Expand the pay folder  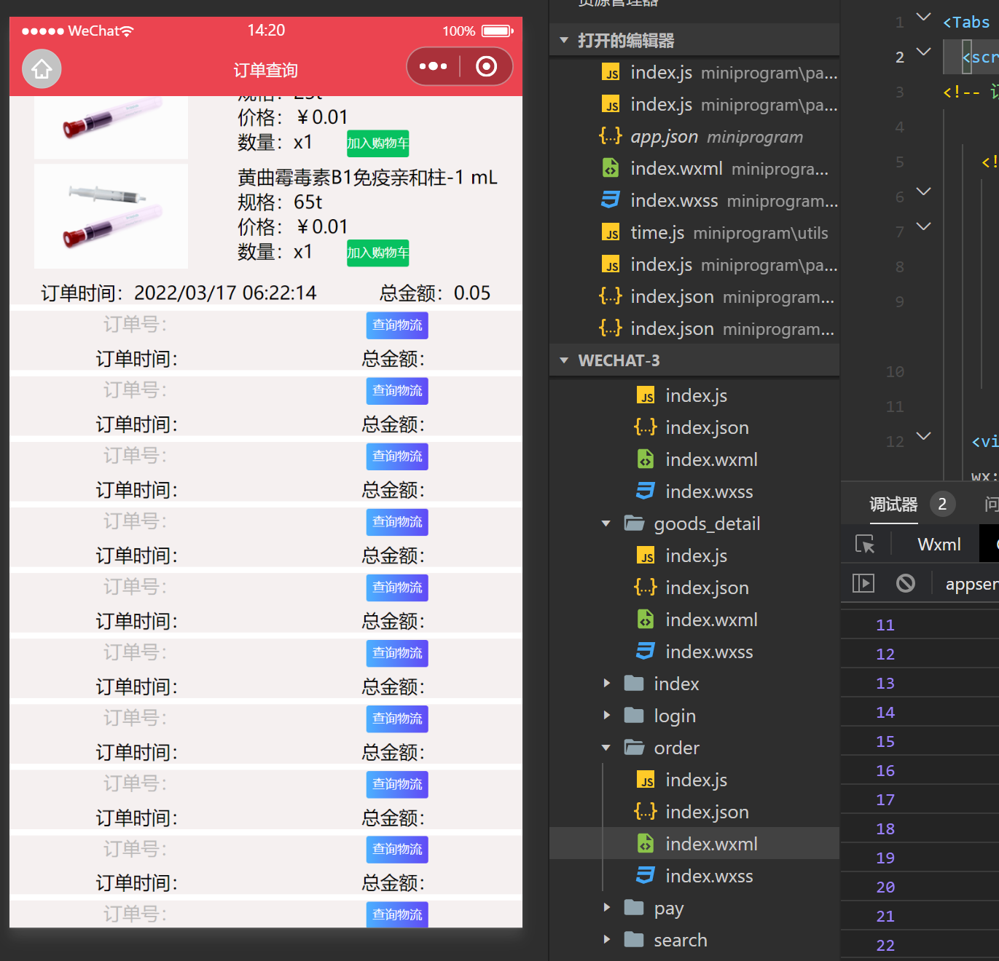[606, 908]
